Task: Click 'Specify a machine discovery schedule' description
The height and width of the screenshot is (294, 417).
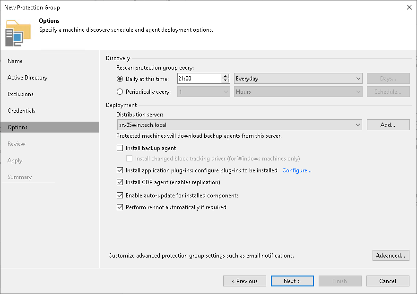Action: pos(126,30)
